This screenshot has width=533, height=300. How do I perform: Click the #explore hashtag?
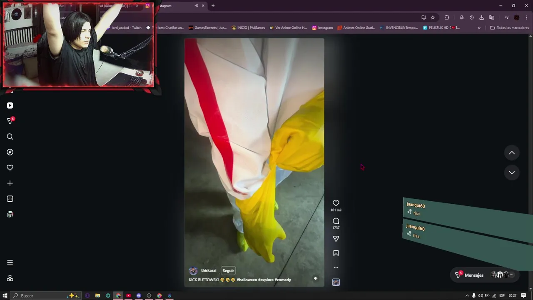(x=266, y=280)
